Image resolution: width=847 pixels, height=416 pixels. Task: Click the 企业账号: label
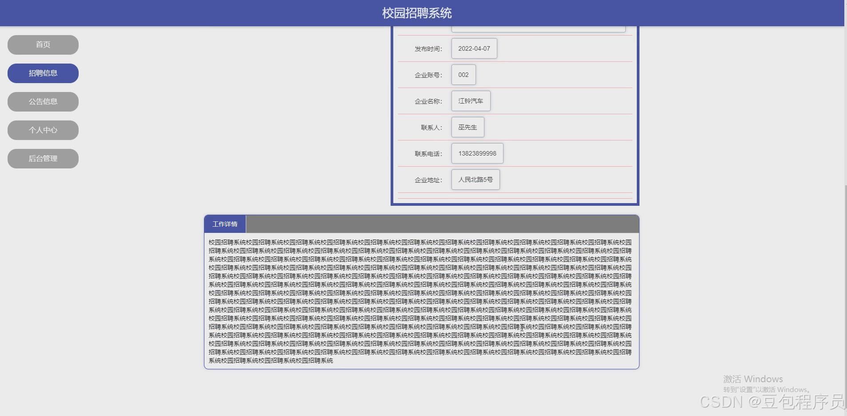(428, 75)
